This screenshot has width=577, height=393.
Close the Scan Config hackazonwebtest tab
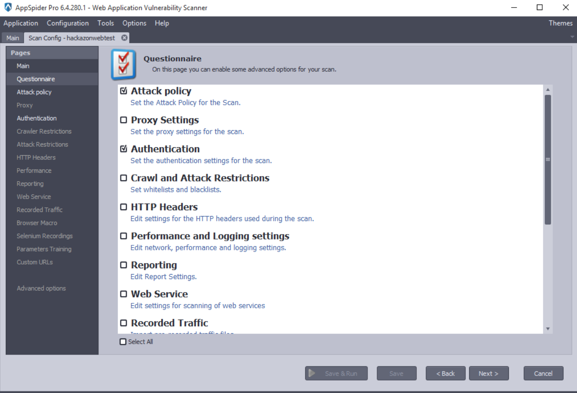pos(124,38)
